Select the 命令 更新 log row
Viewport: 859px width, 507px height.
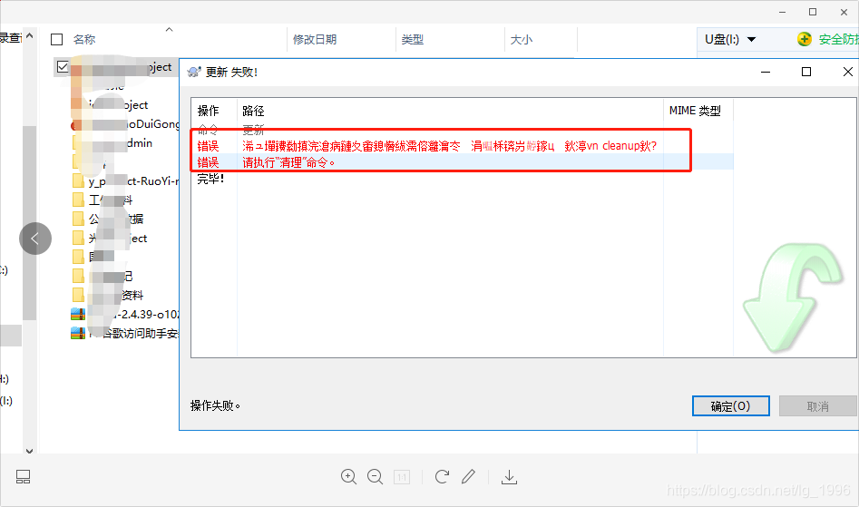coord(462,131)
